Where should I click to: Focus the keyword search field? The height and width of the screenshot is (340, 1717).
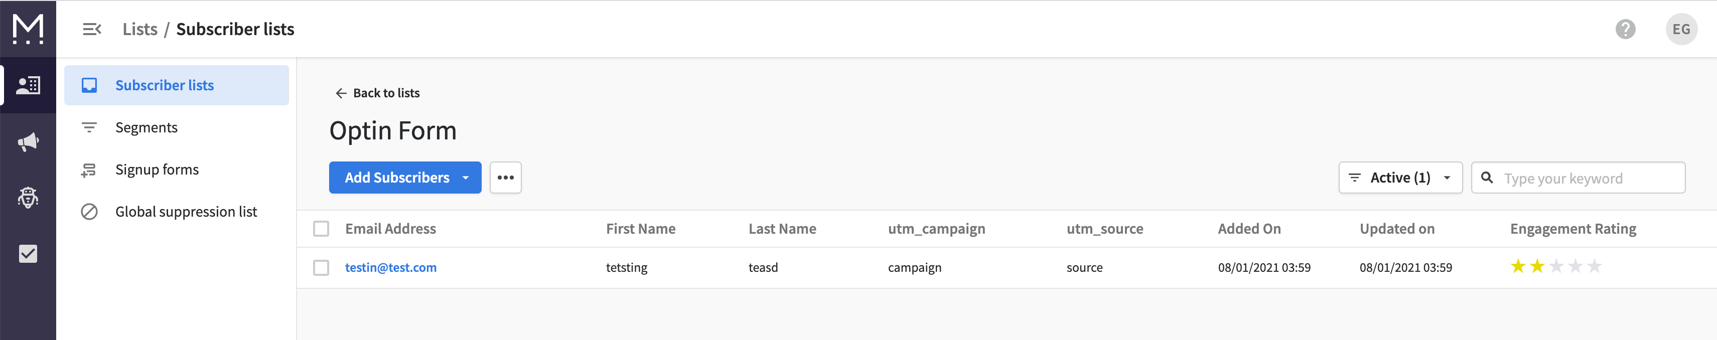point(1589,178)
